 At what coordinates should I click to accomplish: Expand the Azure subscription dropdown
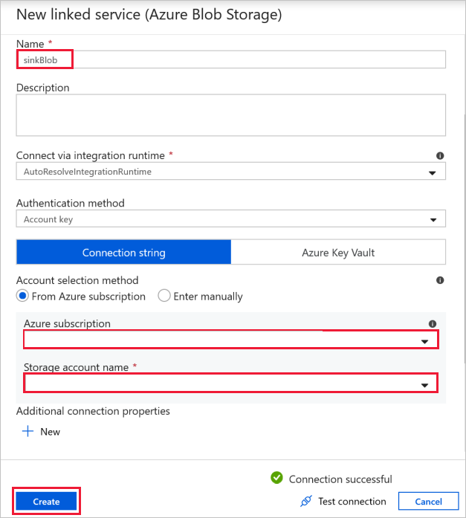[231, 340]
